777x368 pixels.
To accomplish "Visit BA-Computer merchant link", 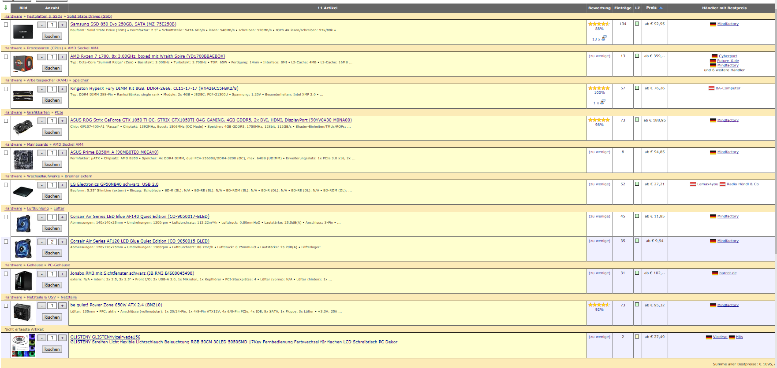I will point(728,88).
